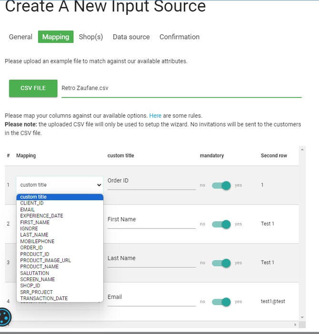Toggle mandatory switch for First Name row

(221, 224)
